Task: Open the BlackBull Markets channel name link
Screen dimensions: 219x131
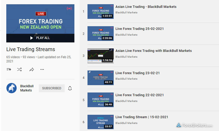Action: pyautogui.click(x=27, y=88)
